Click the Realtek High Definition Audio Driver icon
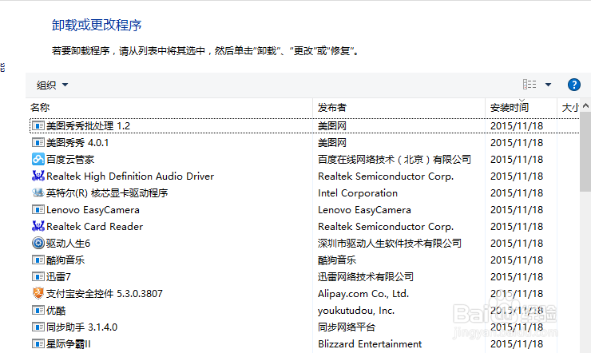This screenshot has height=353, width=591. pos(38,176)
